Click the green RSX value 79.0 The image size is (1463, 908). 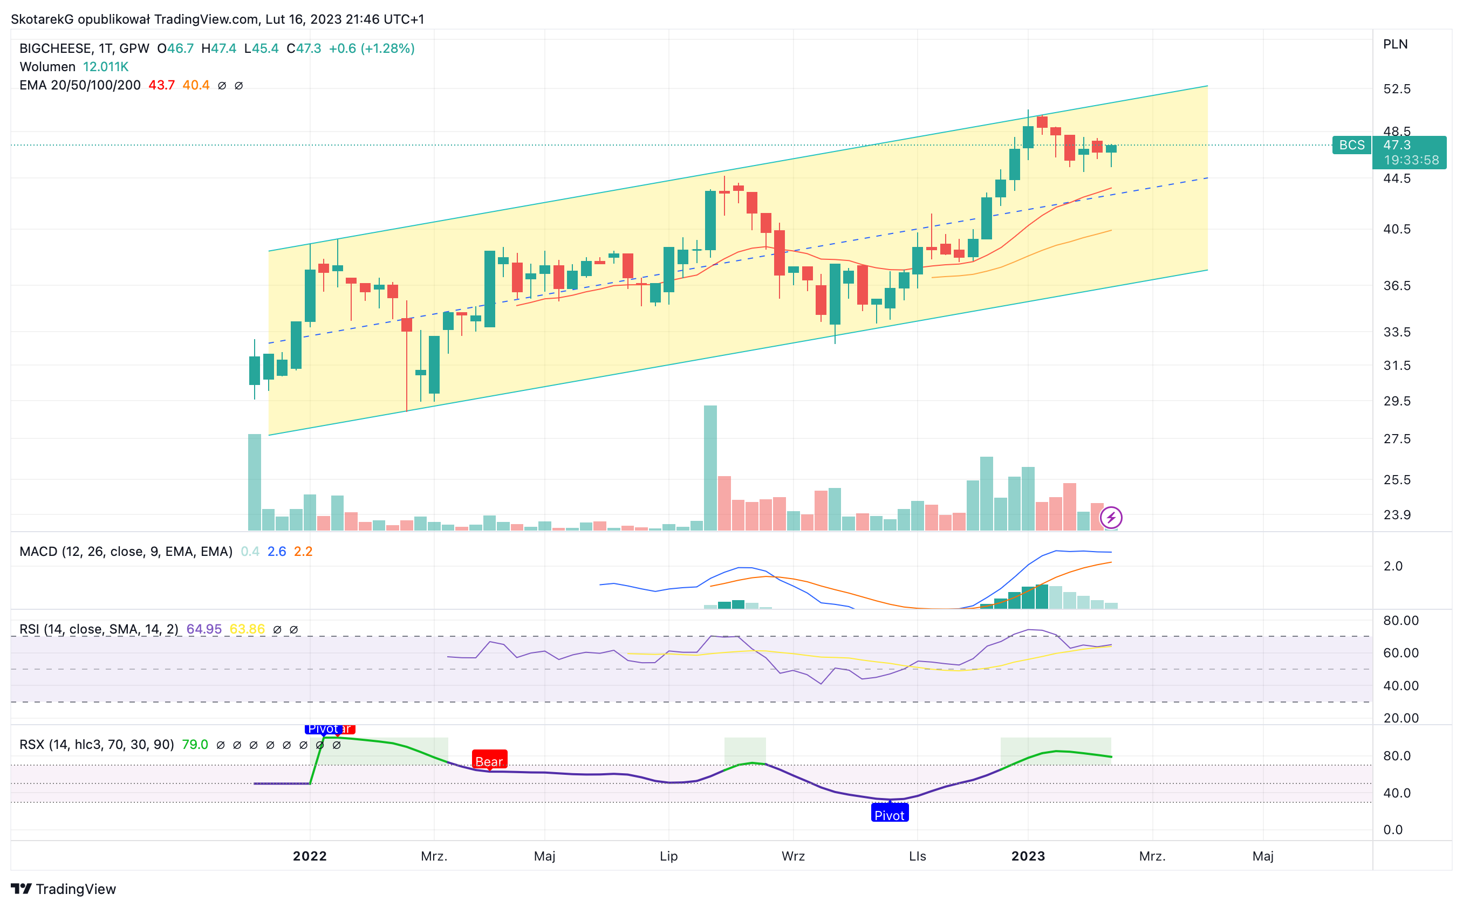tap(195, 745)
